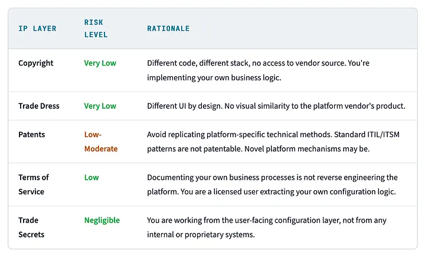Click text 'internal or proprietary systems'

click(x=200, y=235)
